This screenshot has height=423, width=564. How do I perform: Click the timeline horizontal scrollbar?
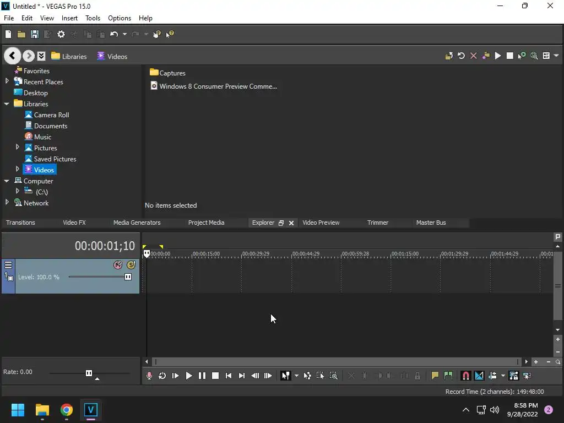[x=337, y=362]
